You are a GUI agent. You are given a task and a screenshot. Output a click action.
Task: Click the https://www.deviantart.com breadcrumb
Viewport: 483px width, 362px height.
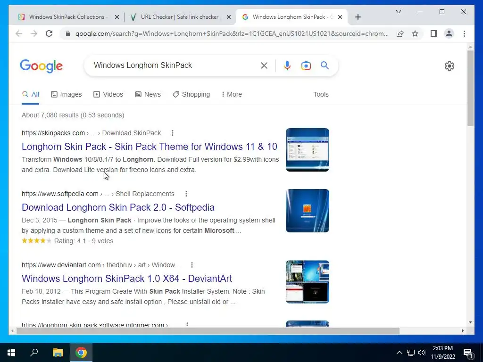coord(61,265)
